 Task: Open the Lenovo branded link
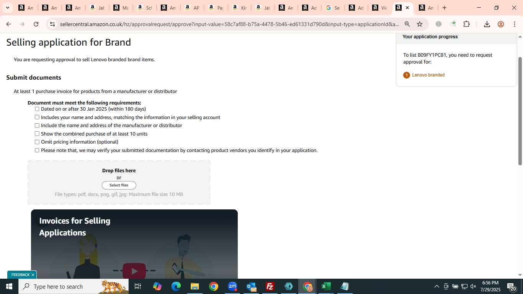[428, 75]
